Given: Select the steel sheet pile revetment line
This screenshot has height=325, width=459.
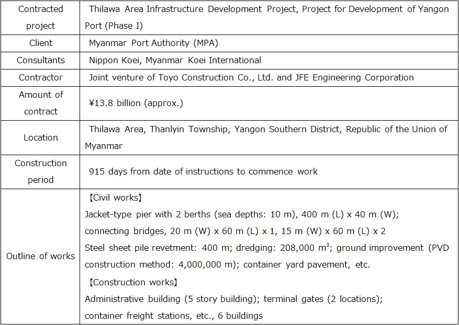Looking at the screenshot, I should [267, 248].
